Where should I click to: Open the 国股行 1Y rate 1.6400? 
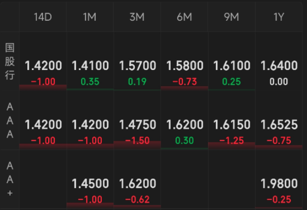click(x=279, y=66)
